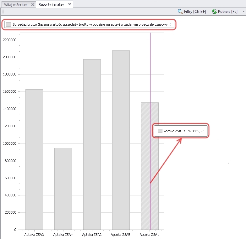Click the Sprzedaż brutto legend text

pyautogui.click(x=92, y=24)
